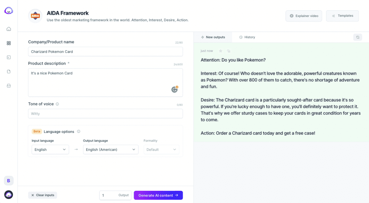Click the Clear inputs button
369x203 pixels.
point(43,195)
